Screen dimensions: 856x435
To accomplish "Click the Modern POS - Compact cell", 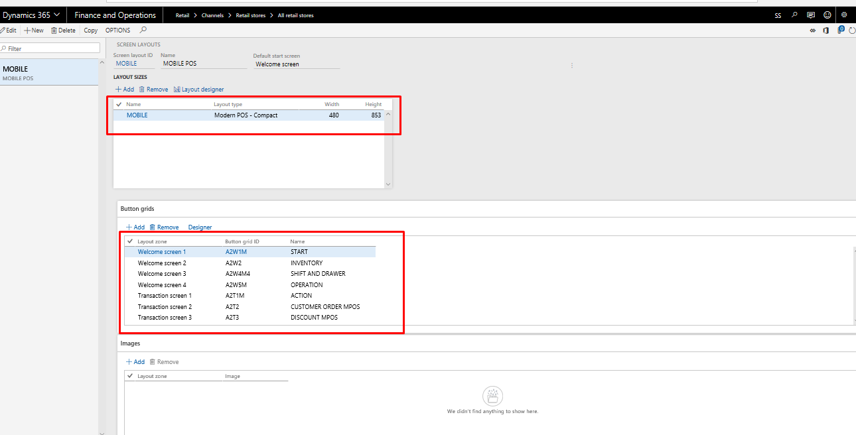I will point(246,115).
